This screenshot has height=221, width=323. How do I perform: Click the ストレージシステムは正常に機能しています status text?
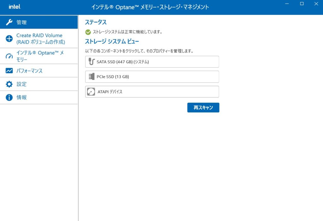[x=127, y=32]
